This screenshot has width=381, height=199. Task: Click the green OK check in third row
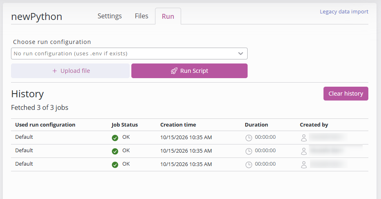tap(115, 165)
